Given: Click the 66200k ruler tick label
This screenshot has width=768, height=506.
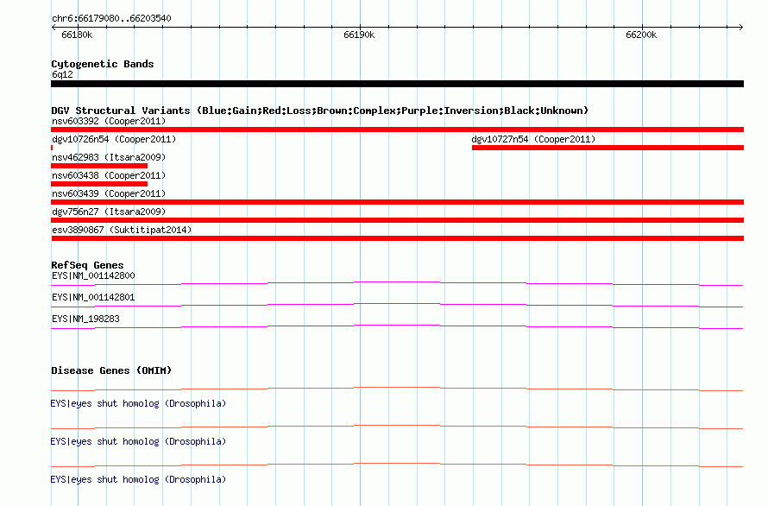Looking at the screenshot, I should [641, 35].
